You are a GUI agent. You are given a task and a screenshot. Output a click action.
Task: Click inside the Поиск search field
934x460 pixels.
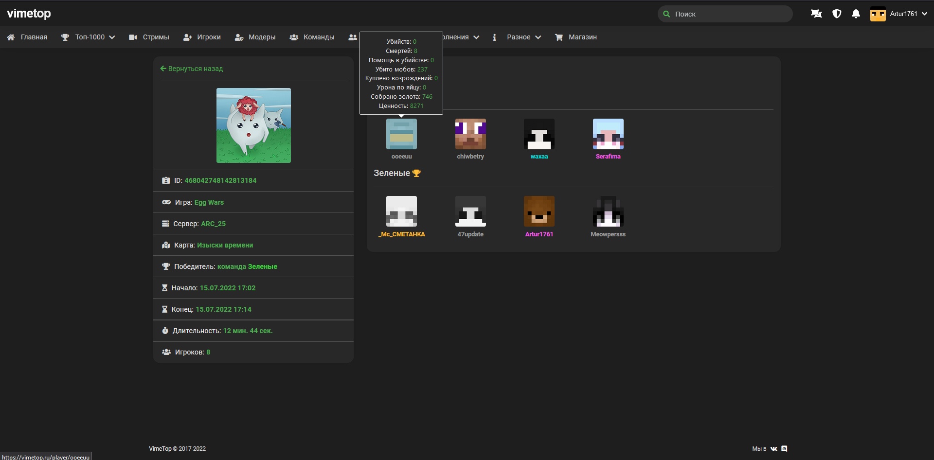(x=730, y=14)
